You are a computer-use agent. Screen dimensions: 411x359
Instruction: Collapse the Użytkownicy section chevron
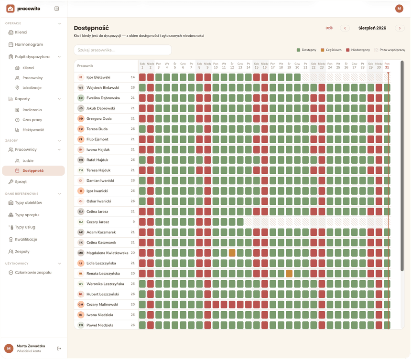pos(60,264)
